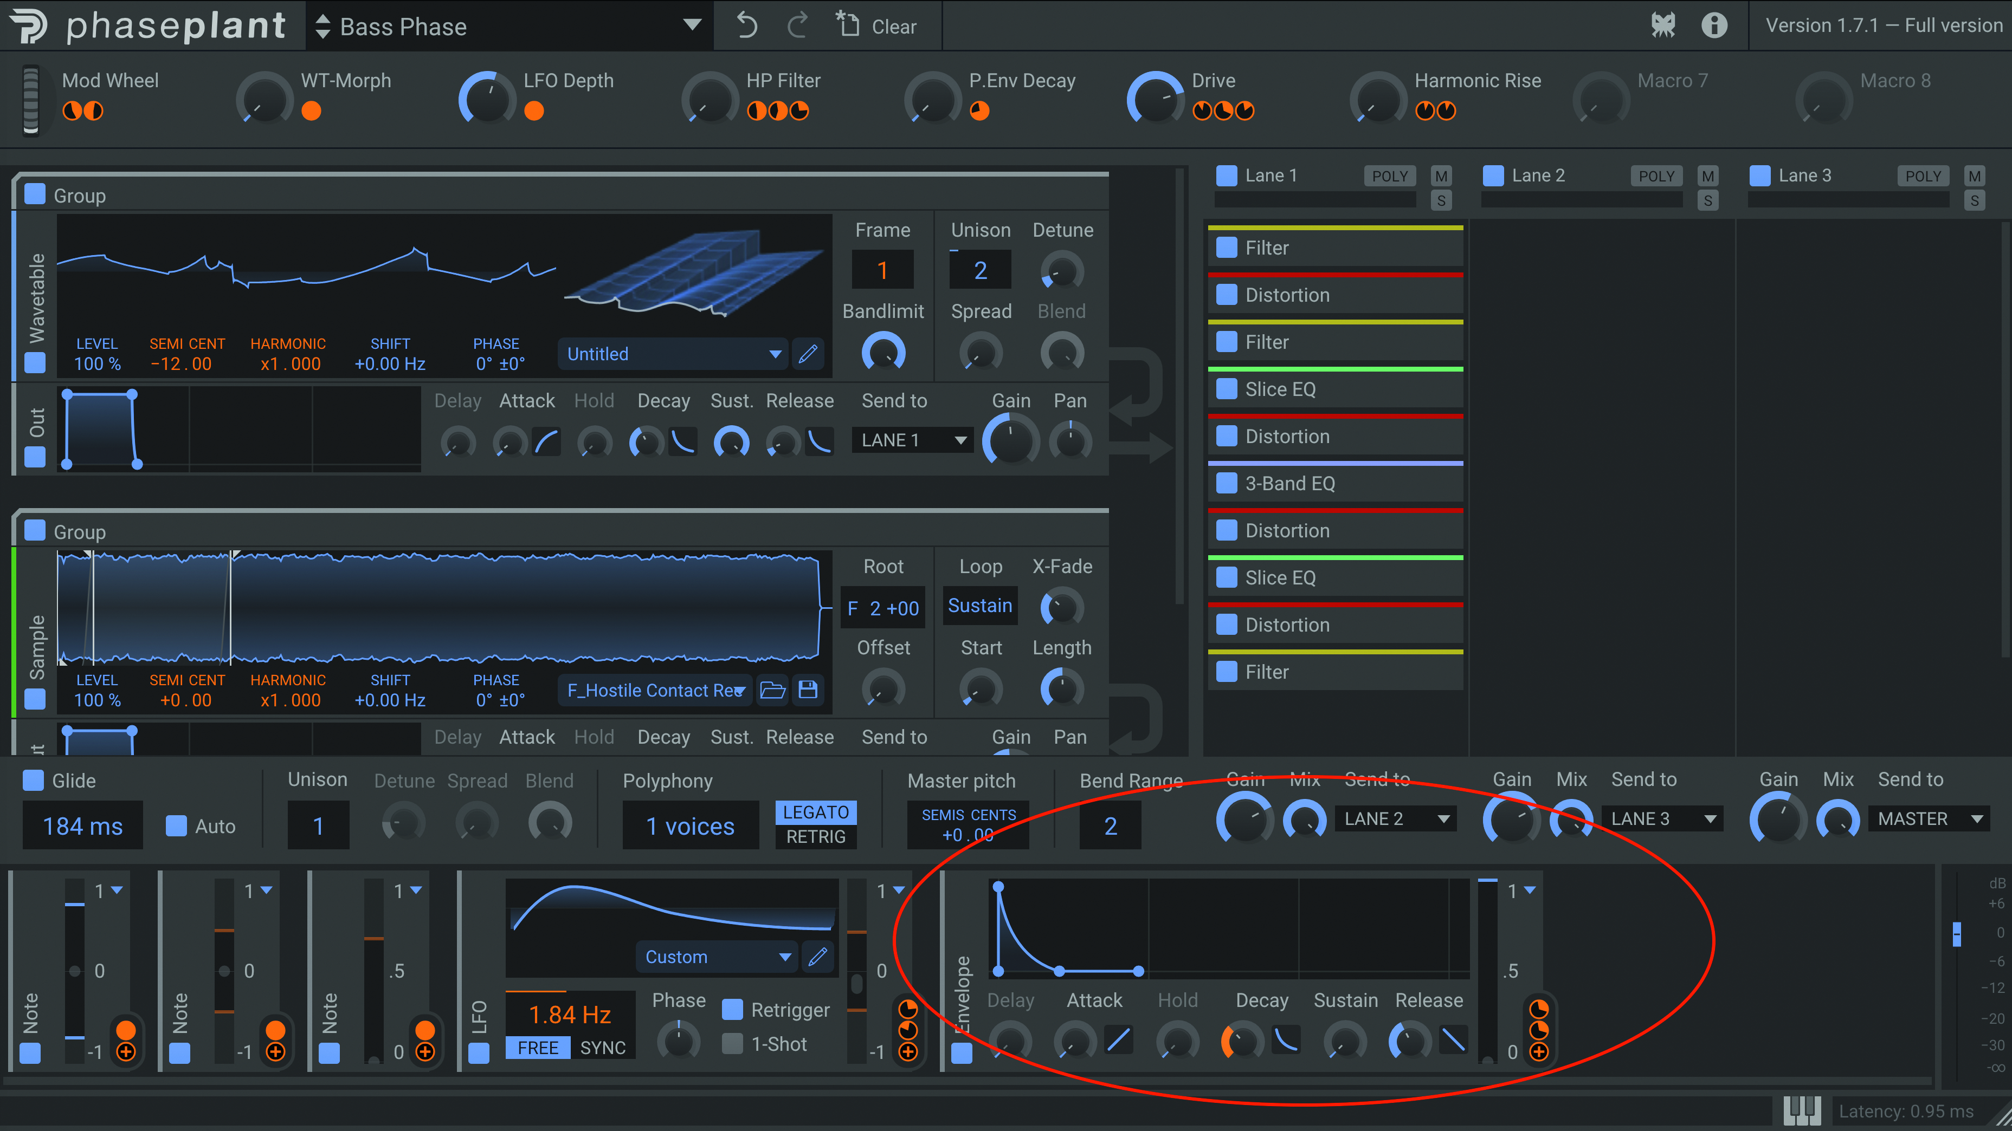Enable LFO Retrigger checkbox
Viewport: 2012px width, 1131px height.
[733, 1009]
